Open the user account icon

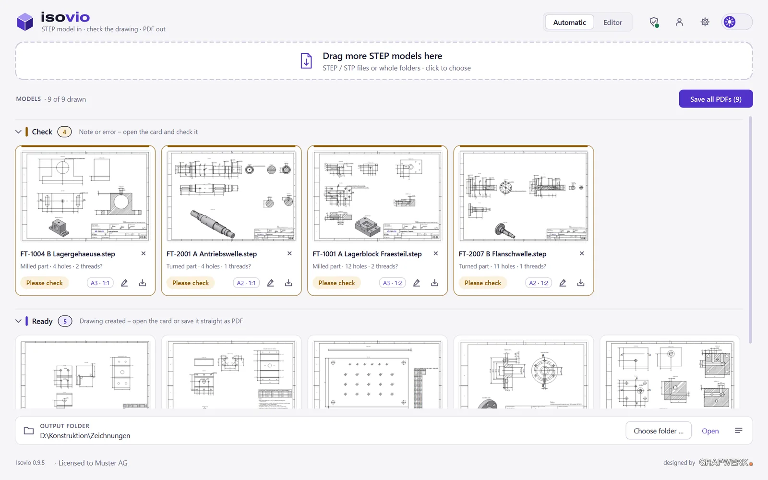pos(679,22)
